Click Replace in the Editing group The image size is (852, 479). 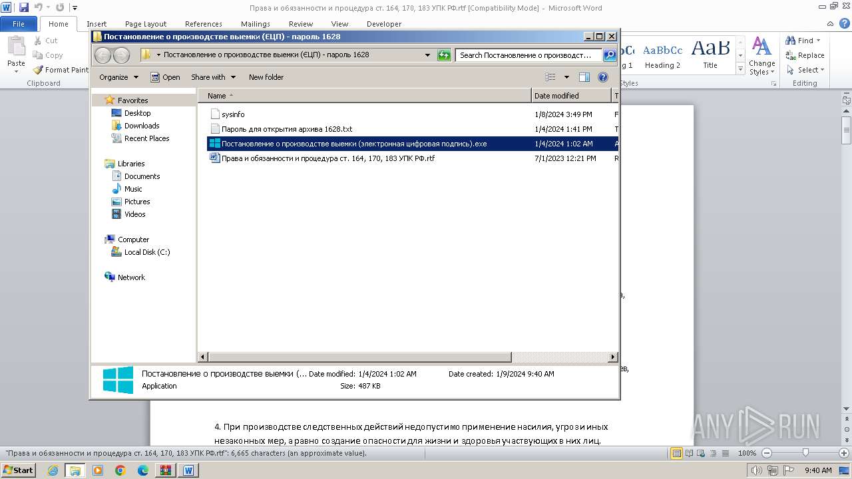click(x=805, y=55)
